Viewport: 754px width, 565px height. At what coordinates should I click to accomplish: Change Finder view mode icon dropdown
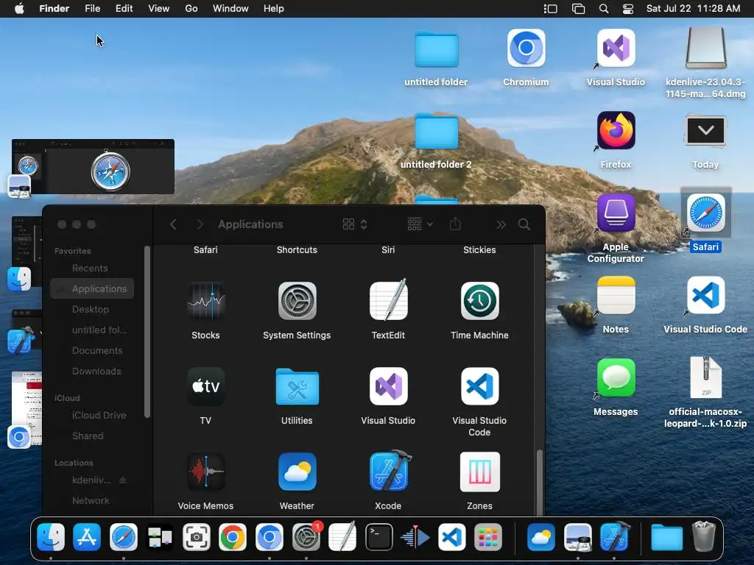tap(356, 224)
